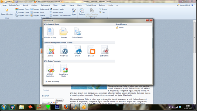Switch to the Ideas tab
Image resolution: width=197 pixels, height=111 pixels.
4,5
